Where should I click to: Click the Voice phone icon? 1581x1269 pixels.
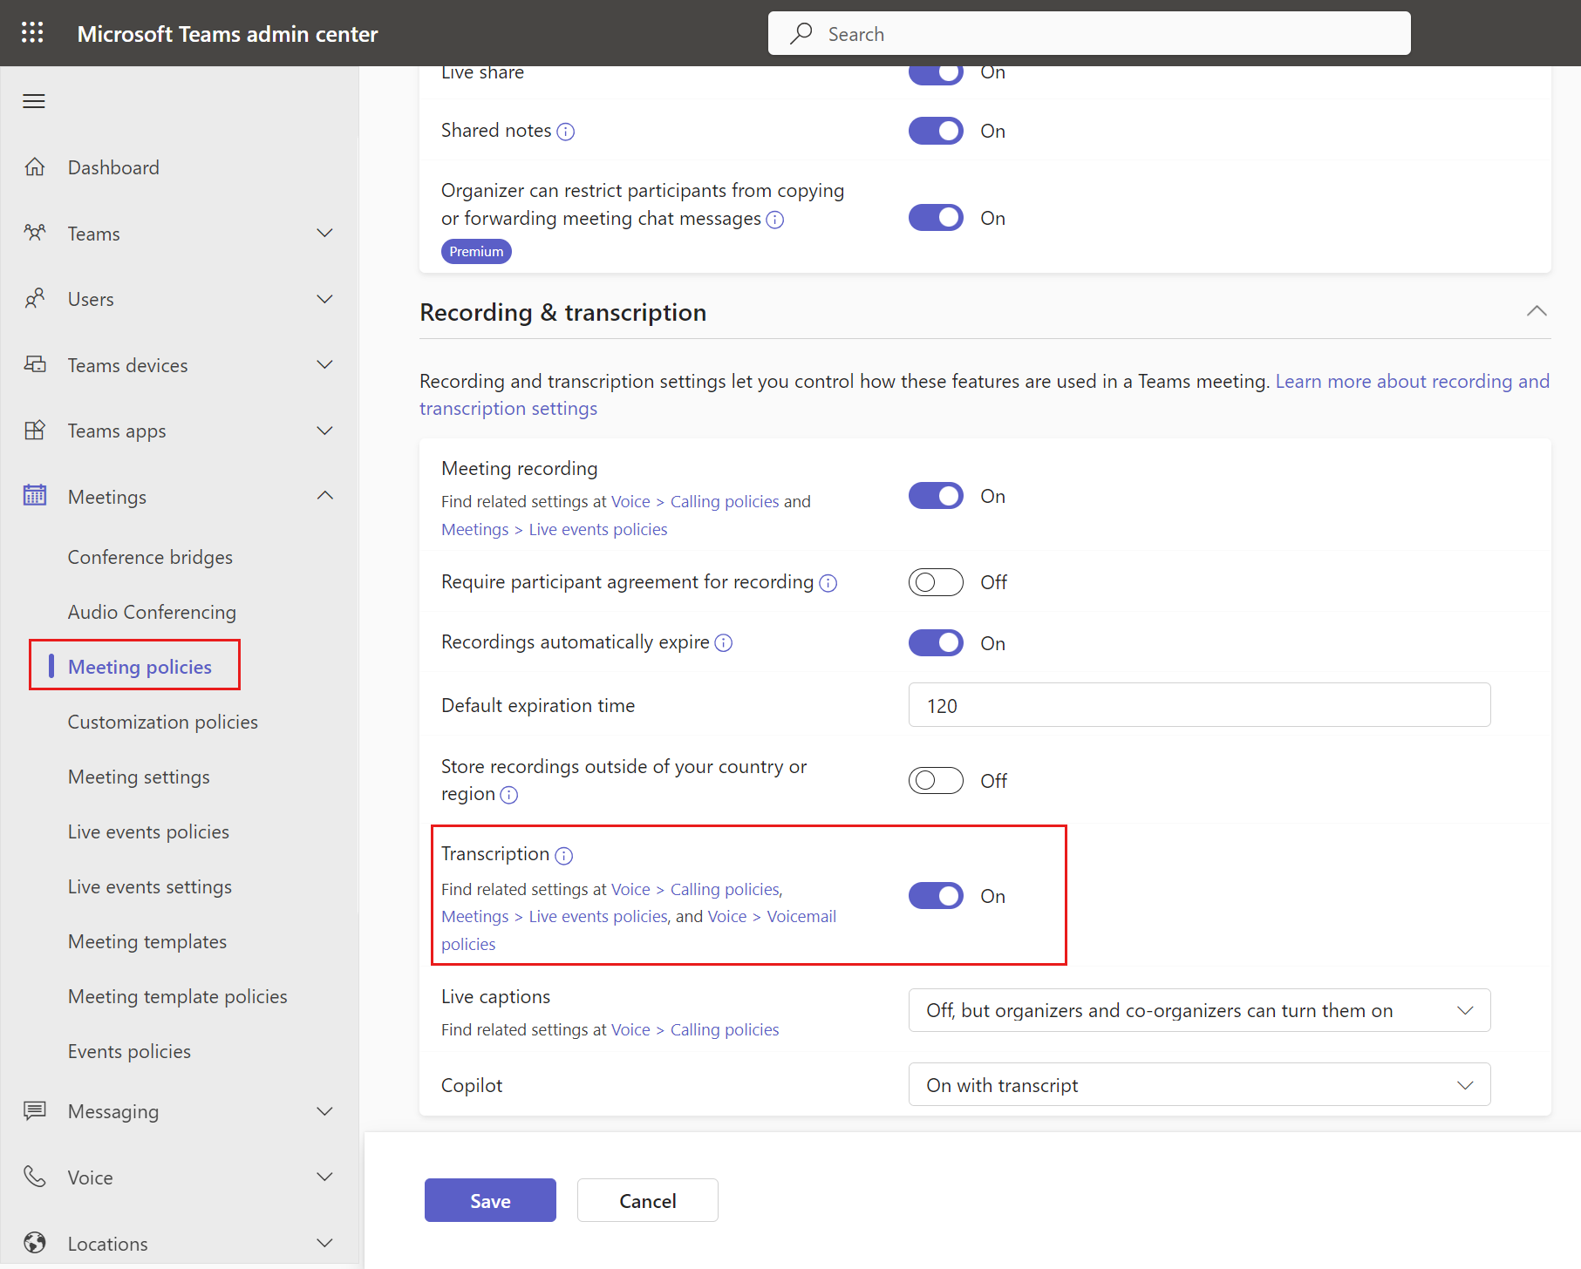(x=35, y=1176)
